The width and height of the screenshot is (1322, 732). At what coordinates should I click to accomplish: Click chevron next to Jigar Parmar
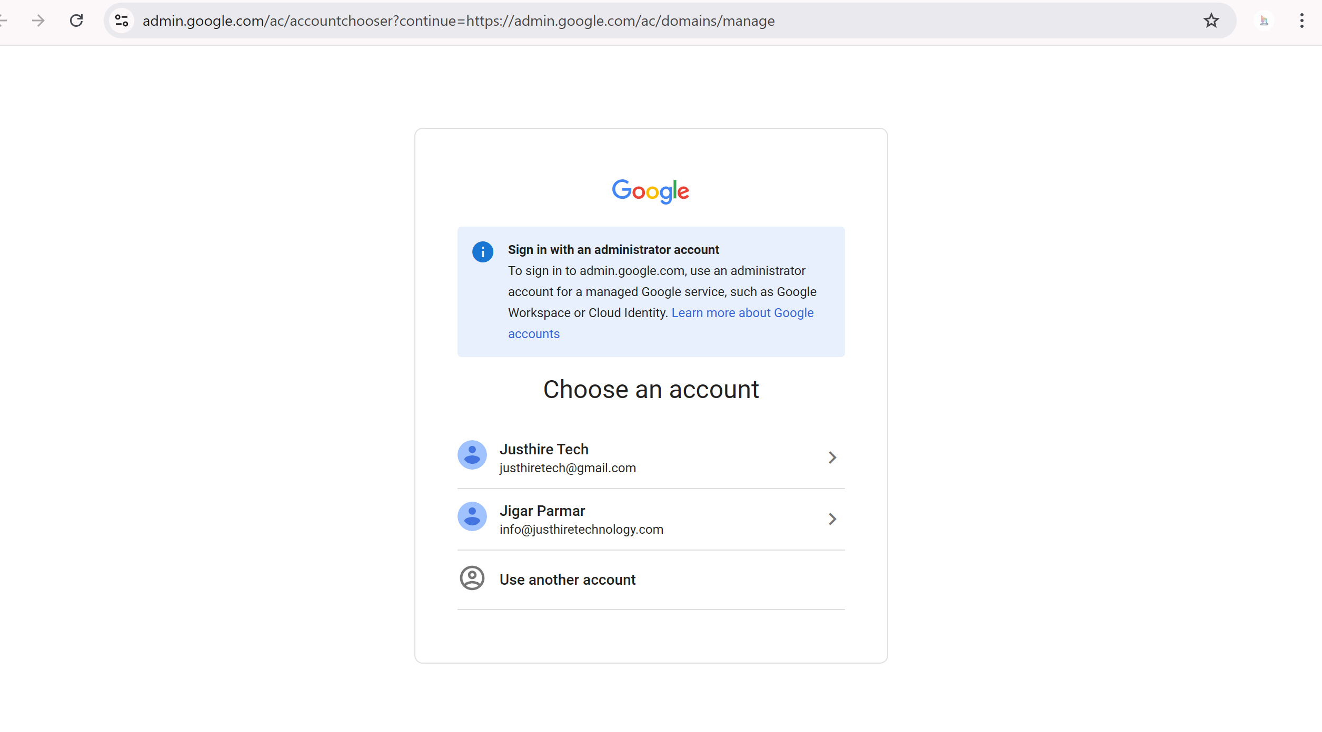pos(832,519)
